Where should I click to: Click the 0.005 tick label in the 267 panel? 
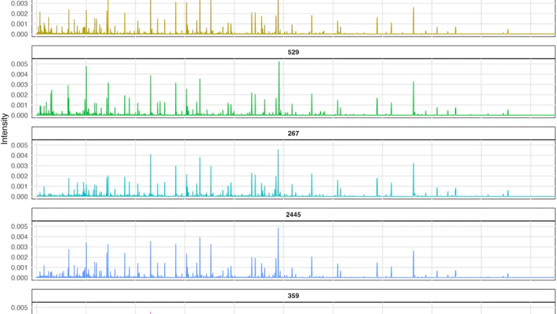(19, 146)
